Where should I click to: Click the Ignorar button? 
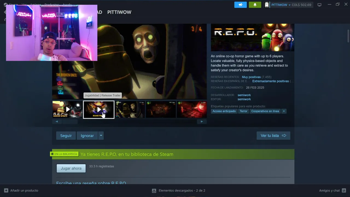pos(87,136)
